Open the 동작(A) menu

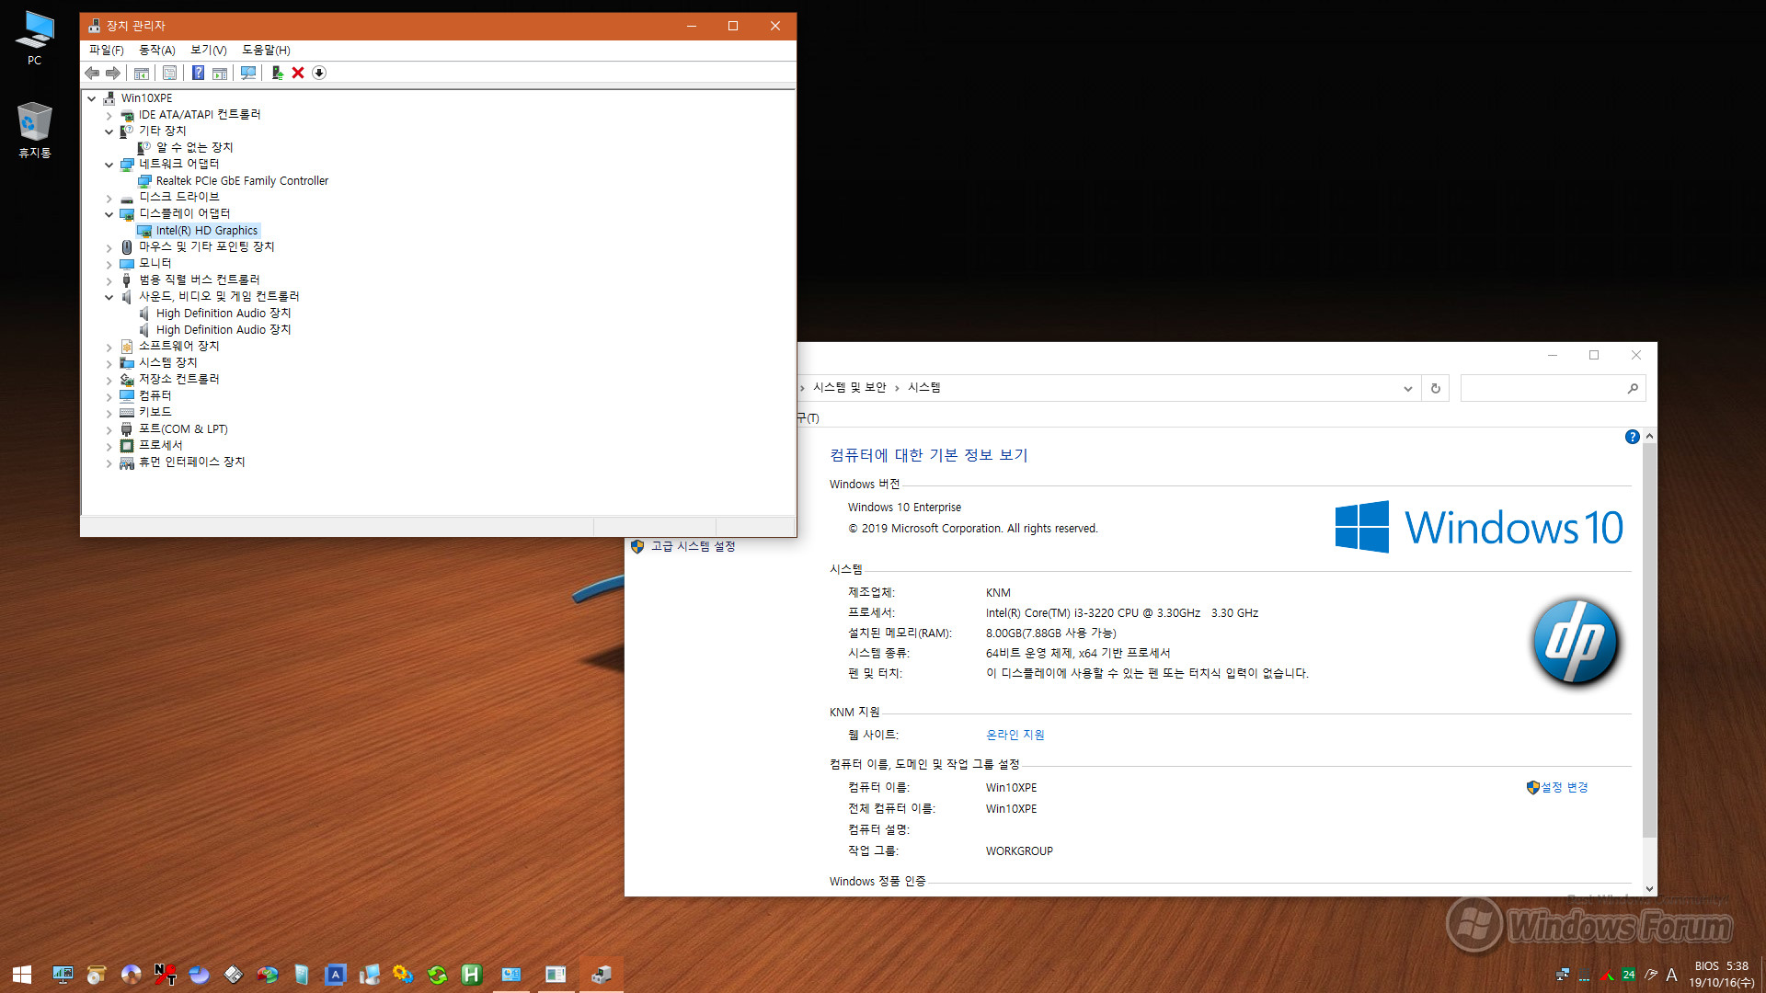point(156,50)
